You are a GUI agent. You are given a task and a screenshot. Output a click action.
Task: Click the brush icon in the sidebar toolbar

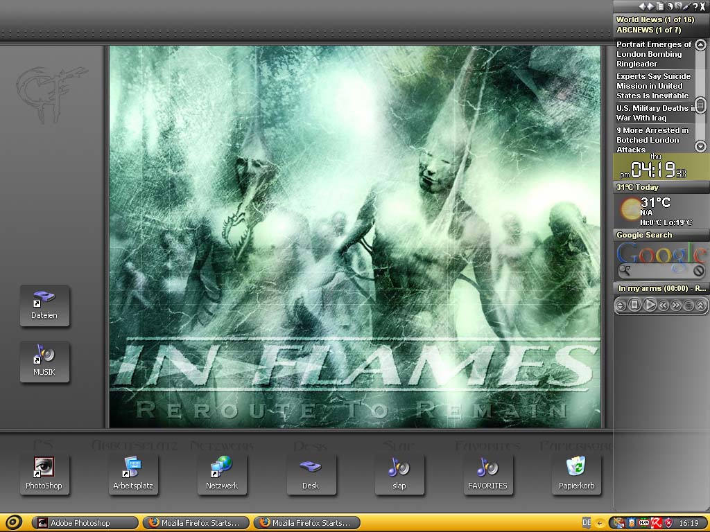pyautogui.click(x=686, y=6)
